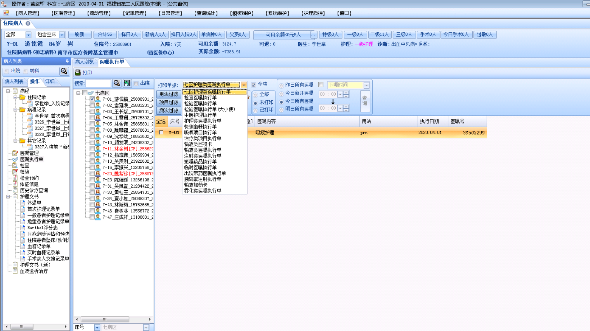Tick the checkbox for 7-03 王长斌

coord(92,111)
